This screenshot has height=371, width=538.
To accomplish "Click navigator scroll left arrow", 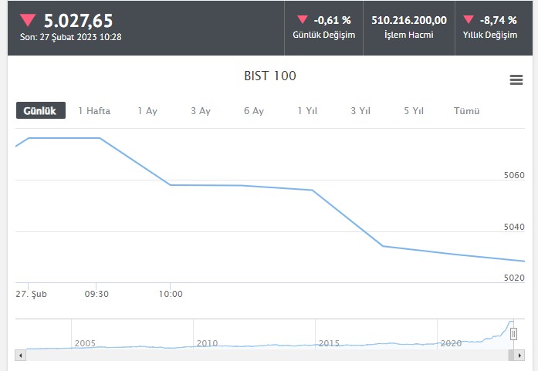I will 21,356.
